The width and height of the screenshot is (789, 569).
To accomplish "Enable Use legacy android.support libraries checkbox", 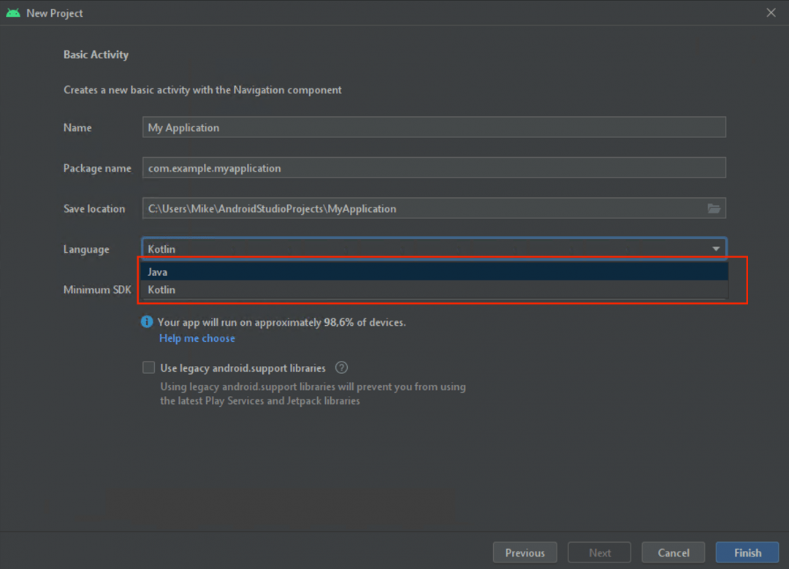I will 149,368.
